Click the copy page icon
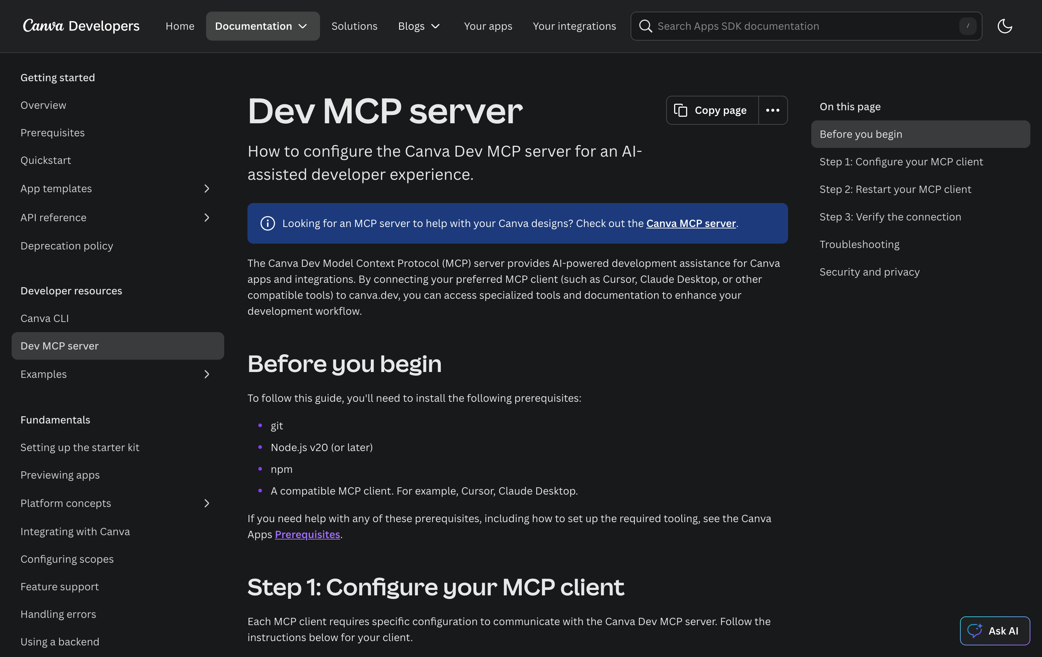The image size is (1042, 657). point(680,110)
